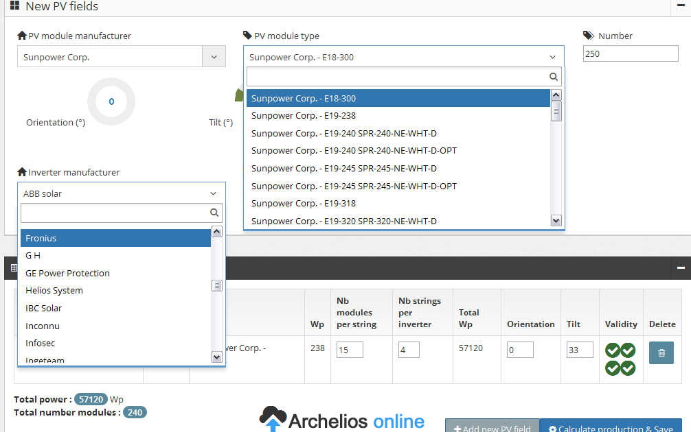The height and width of the screenshot is (432, 691).
Task: Click the magnifier in inverter search
Action: coord(214,213)
